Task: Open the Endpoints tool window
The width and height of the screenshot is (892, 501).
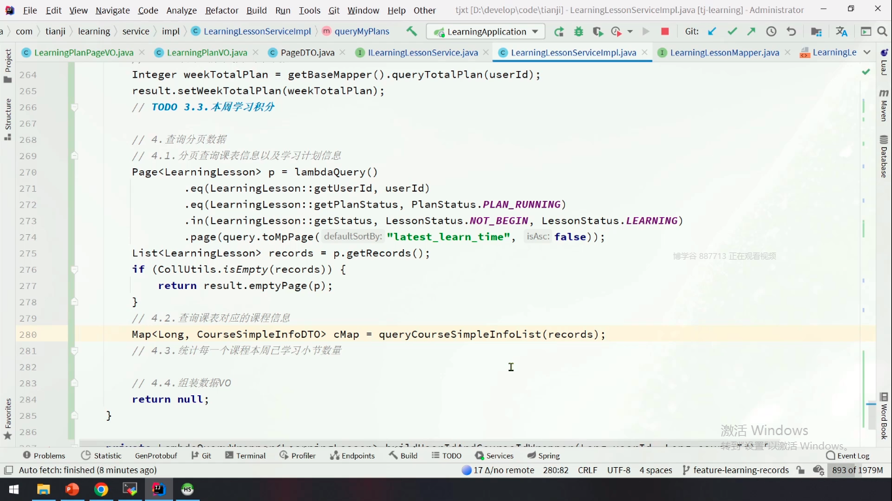Action: coord(351,455)
